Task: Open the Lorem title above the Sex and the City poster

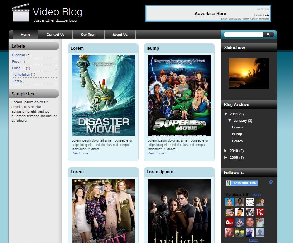Action: coord(77,172)
